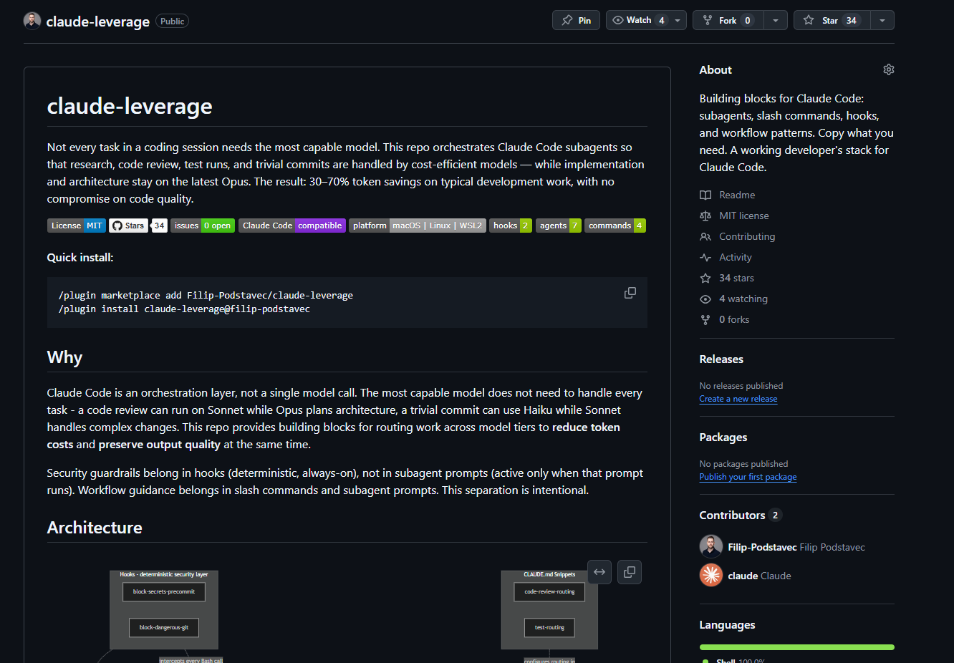View the 34 stars list
The height and width of the screenshot is (663, 954).
[x=736, y=278]
